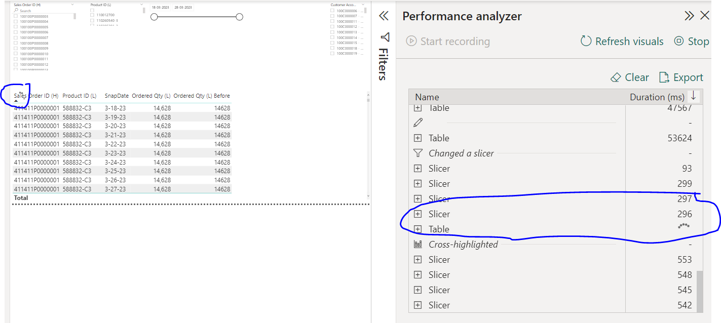Expand the Slicer row with 296 ms

click(x=418, y=214)
